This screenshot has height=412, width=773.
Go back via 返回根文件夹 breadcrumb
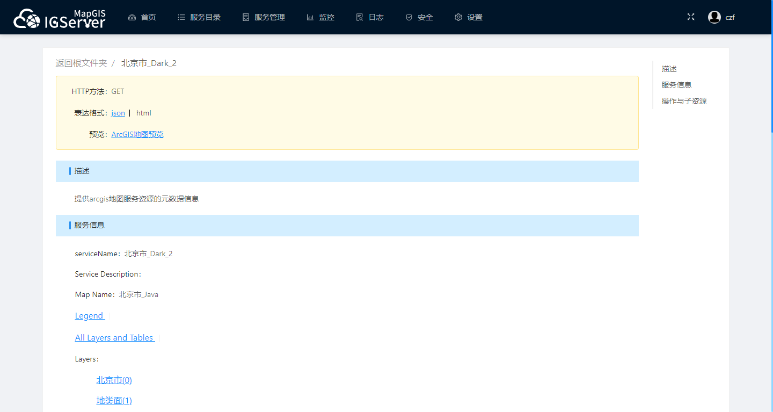coord(82,63)
